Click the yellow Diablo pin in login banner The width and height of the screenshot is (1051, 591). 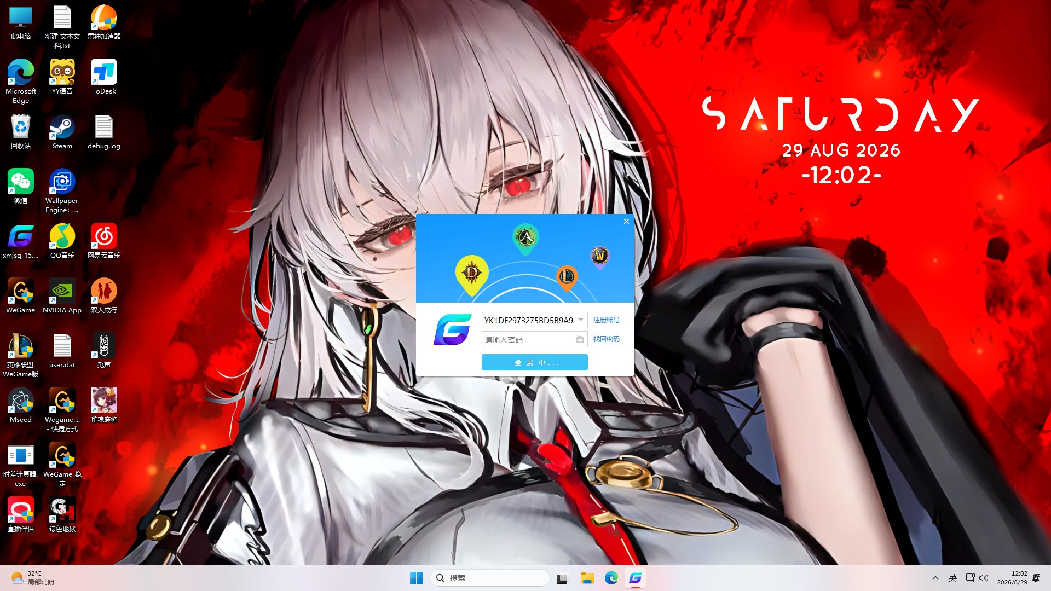471,275
